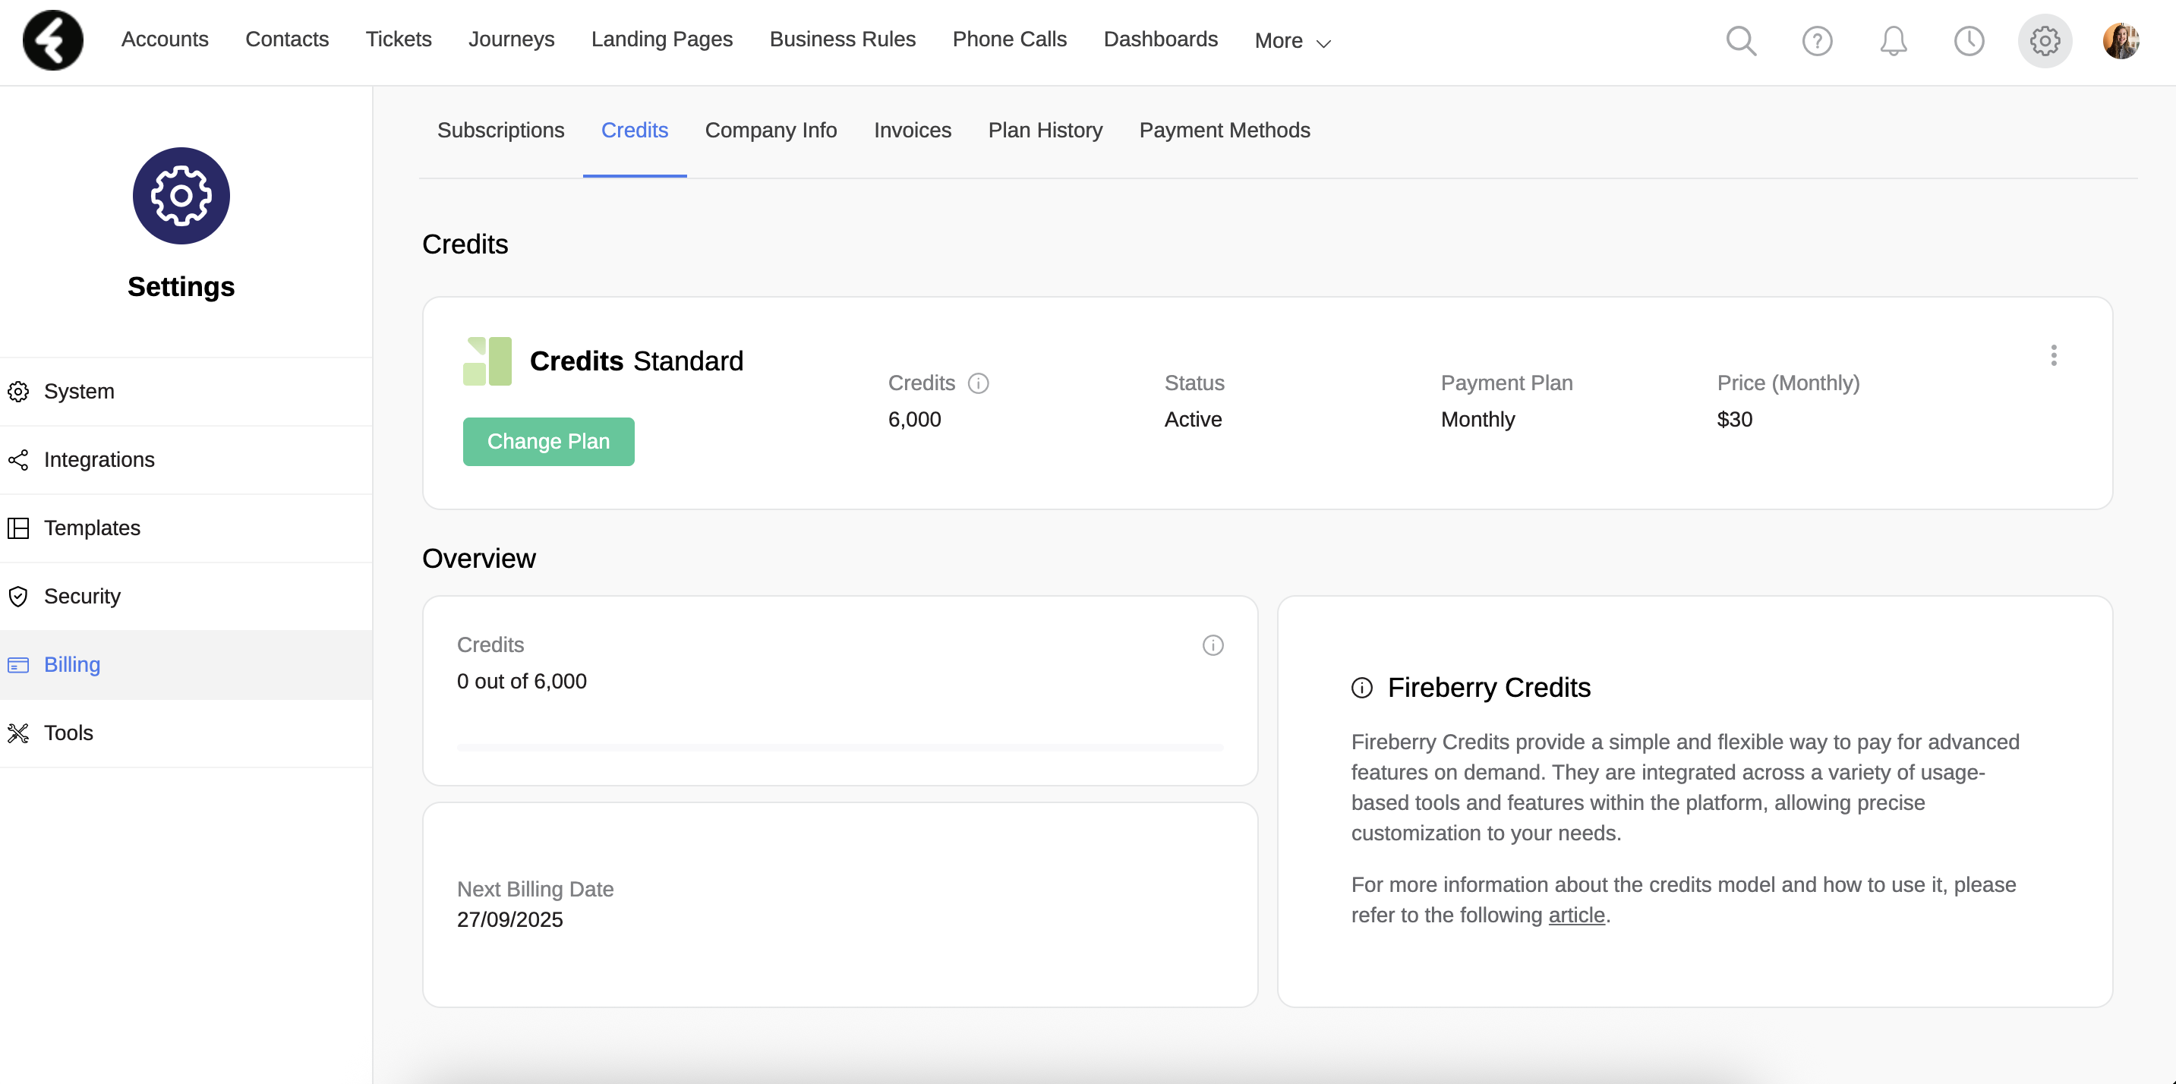Open the Phone Calls menu

coord(1010,39)
